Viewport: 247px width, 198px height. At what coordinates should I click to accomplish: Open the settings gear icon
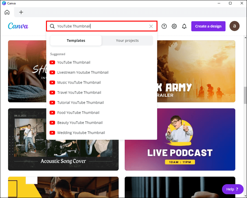(174, 26)
